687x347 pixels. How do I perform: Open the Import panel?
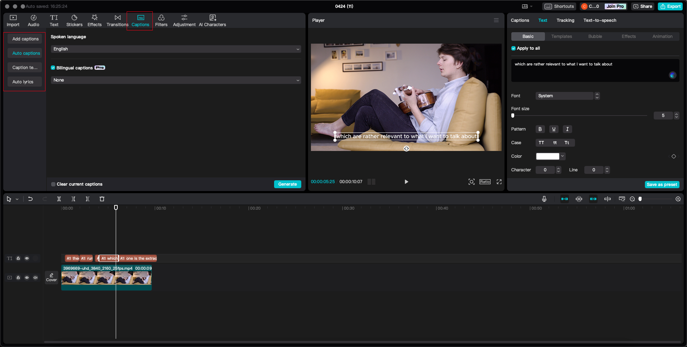13,20
